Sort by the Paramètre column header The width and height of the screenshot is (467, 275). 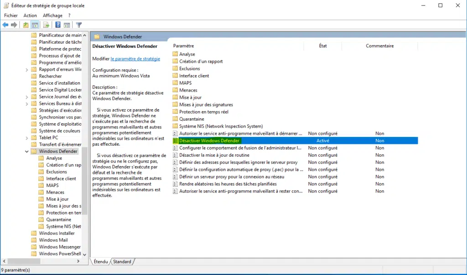183,46
